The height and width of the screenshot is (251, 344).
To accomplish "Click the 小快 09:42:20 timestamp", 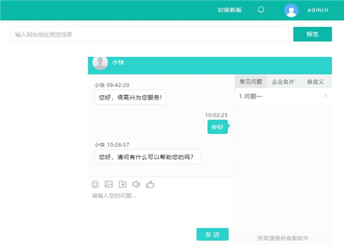I will pos(112,85).
